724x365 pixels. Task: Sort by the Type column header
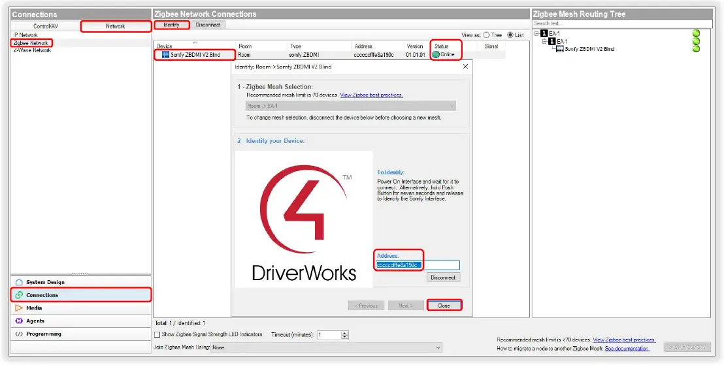coord(320,46)
